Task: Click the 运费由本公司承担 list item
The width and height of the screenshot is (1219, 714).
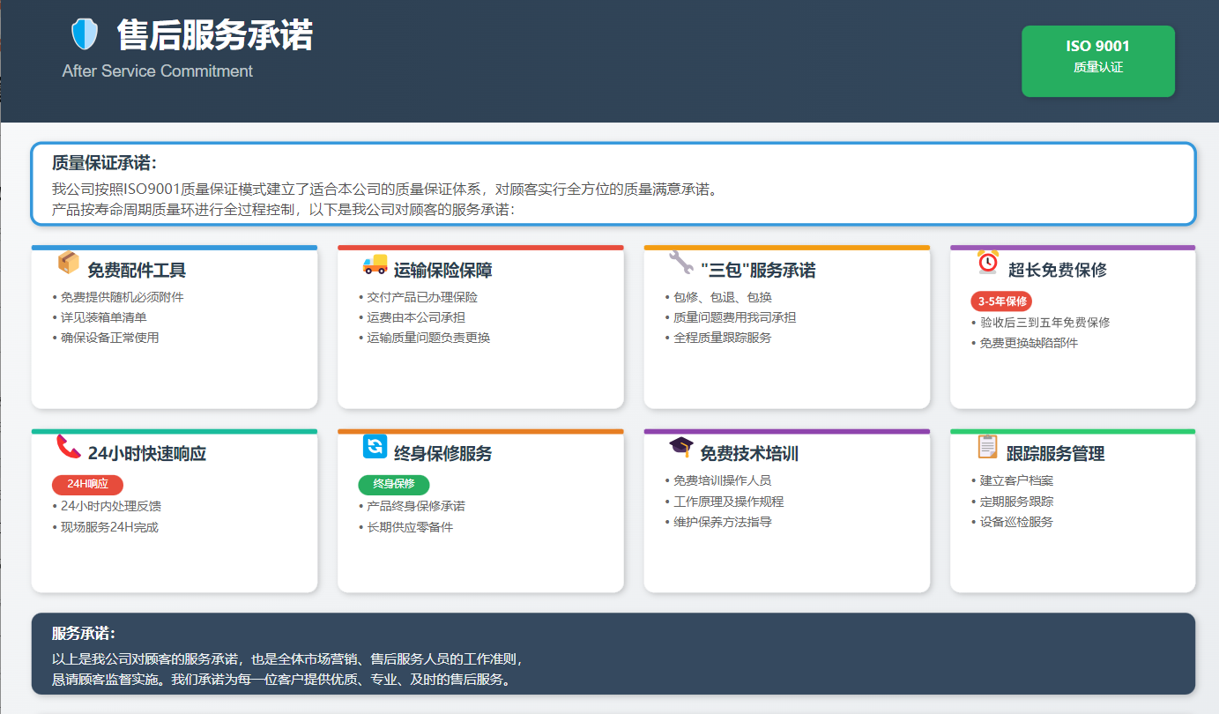Action: click(415, 317)
